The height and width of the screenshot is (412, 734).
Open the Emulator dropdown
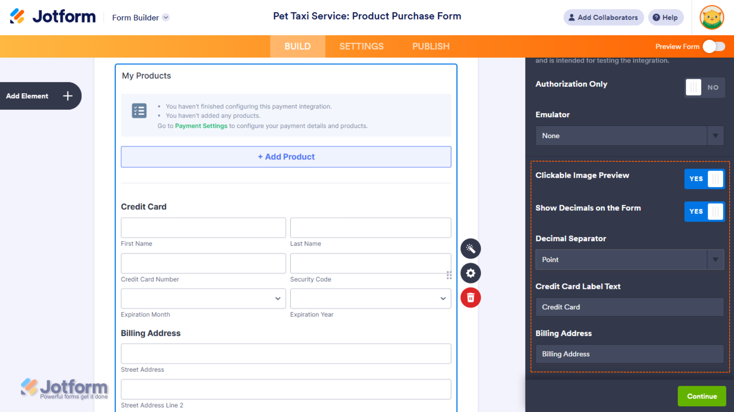click(x=629, y=136)
